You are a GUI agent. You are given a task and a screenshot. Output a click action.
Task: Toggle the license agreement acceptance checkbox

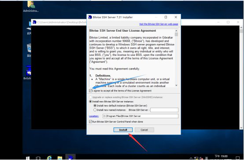90,91
